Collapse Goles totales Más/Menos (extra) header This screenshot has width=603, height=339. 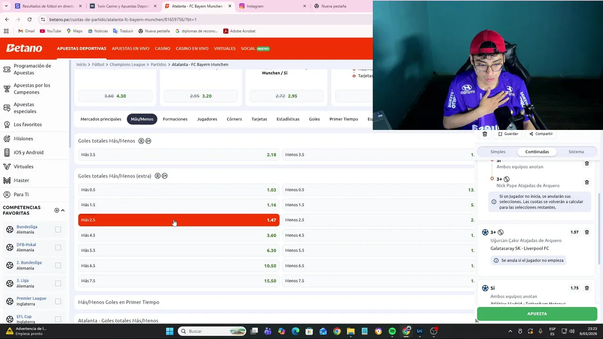tap(114, 176)
